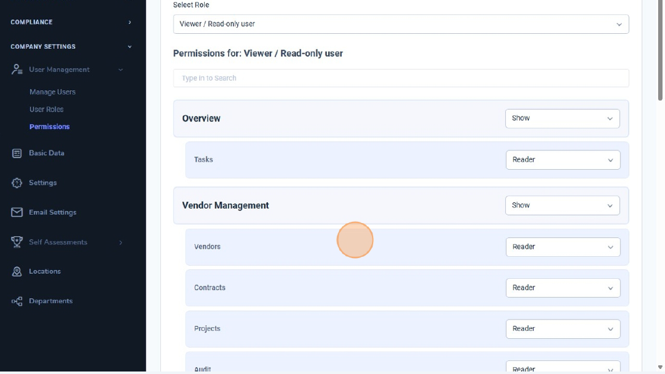The height and width of the screenshot is (374, 665).
Task: Click the User Management person icon
Action: [x=17, y=70]
